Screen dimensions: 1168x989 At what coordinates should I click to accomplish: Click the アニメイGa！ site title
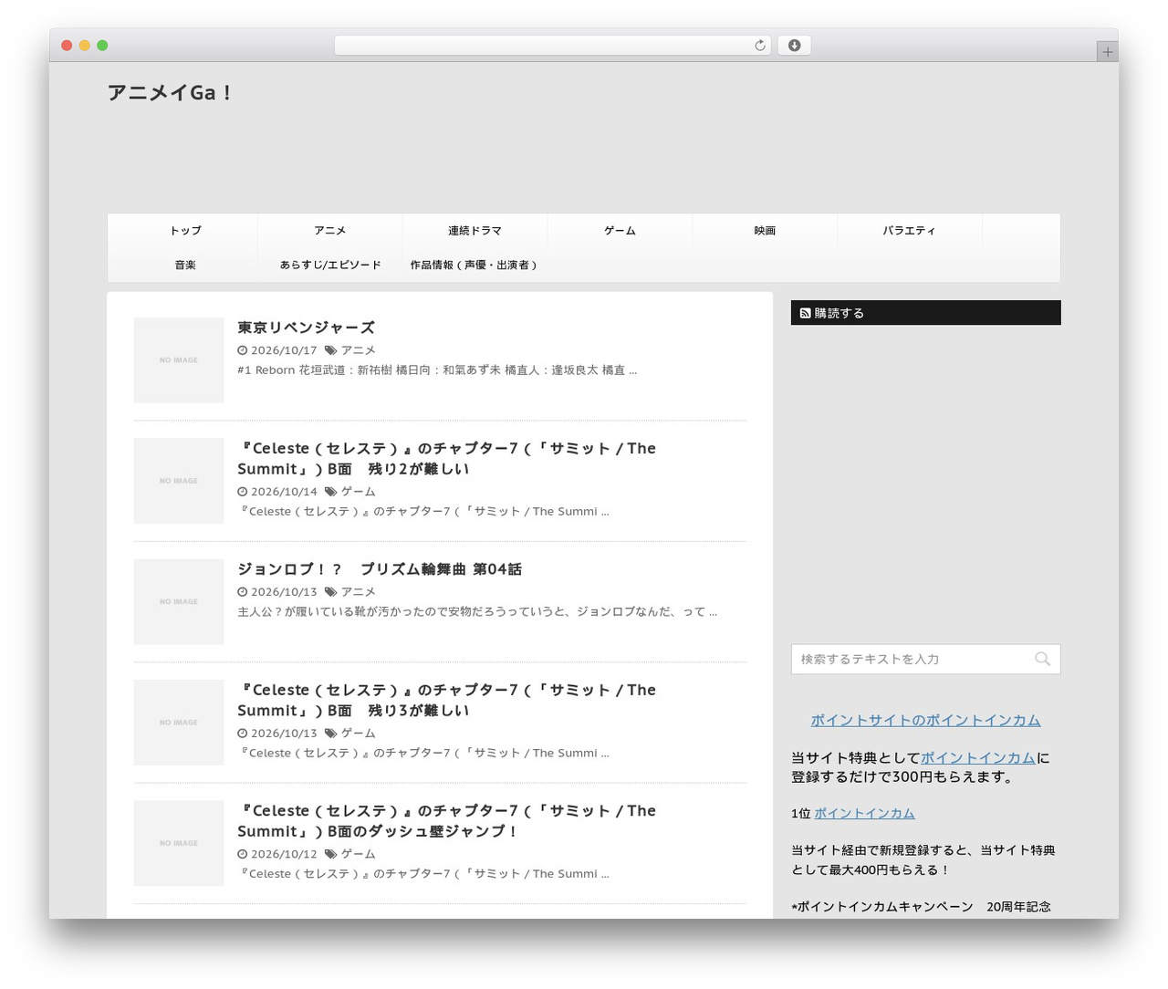[170, 92]
